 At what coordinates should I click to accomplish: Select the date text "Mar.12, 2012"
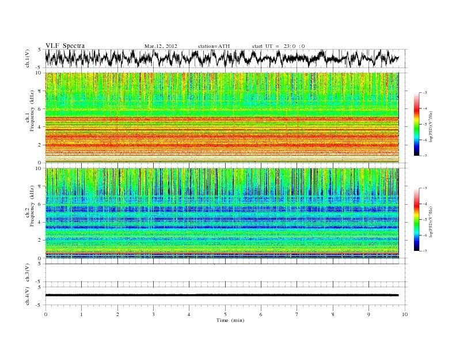(x=161, y=46)
